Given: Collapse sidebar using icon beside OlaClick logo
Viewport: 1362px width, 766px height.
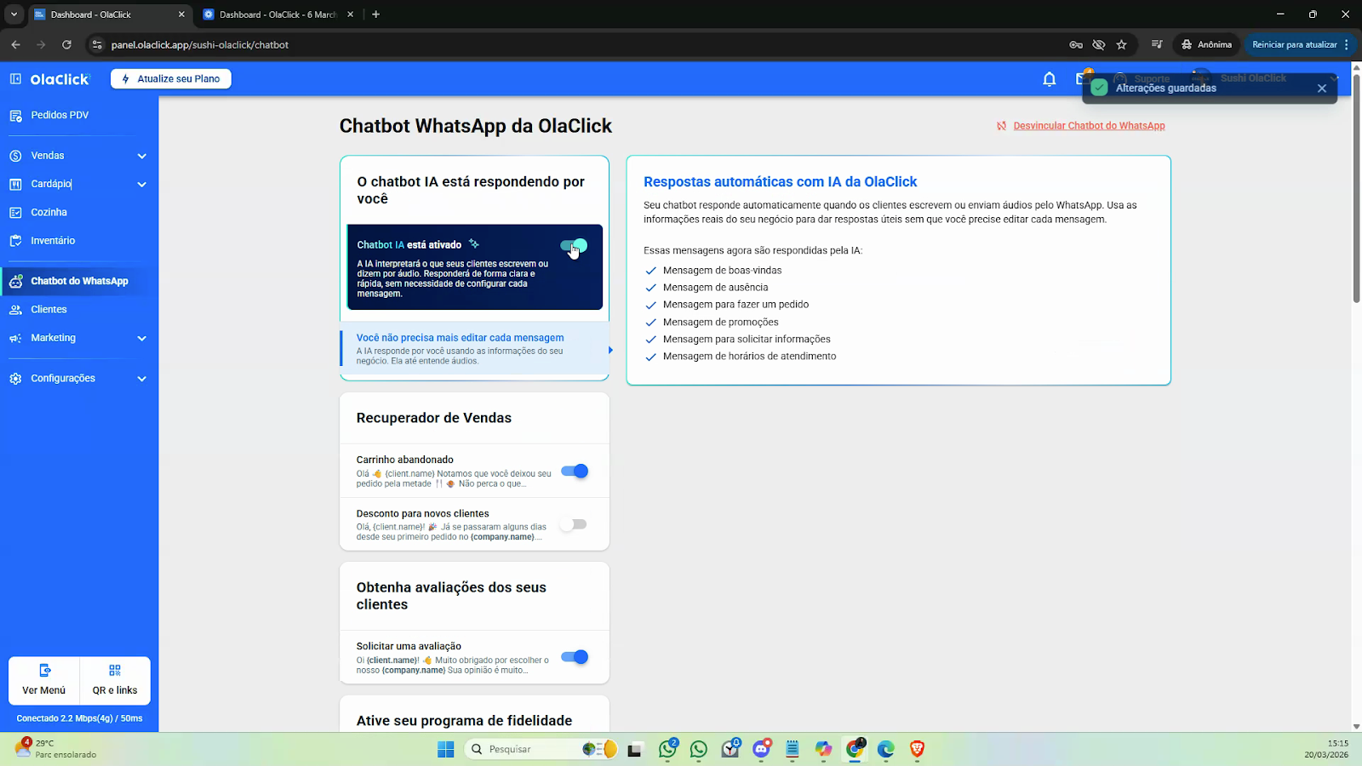Looking at the screenshot, I should click(15, 79).
